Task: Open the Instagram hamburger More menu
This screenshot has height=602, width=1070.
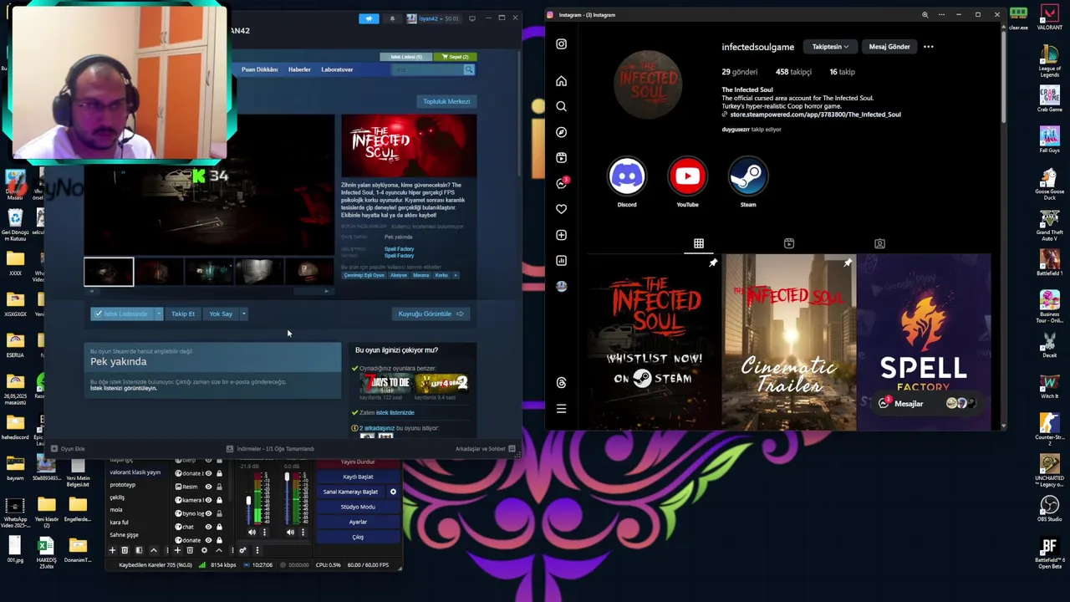Action: pyautogui.click(x=561, y=409)
